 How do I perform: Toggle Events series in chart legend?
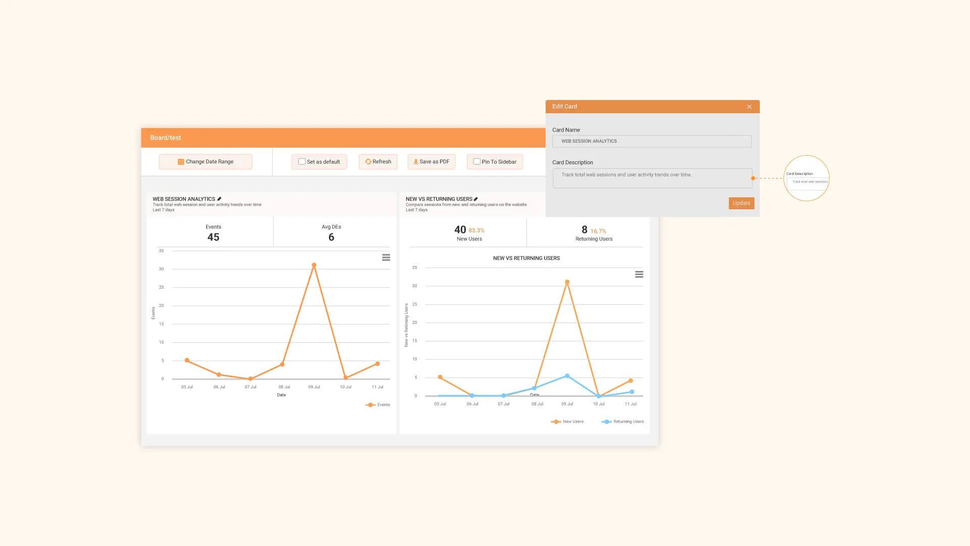pyautogui.click(x=378, y=405)
